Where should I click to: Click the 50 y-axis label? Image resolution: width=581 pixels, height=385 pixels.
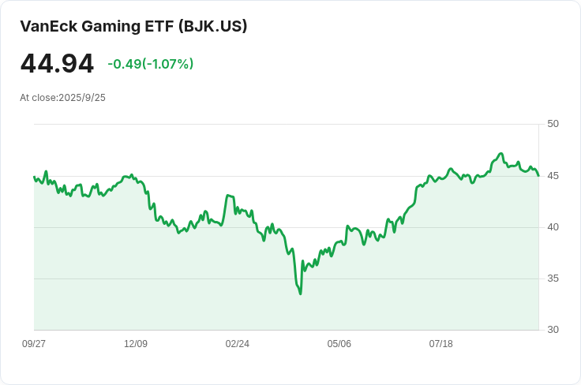(553, 124)
